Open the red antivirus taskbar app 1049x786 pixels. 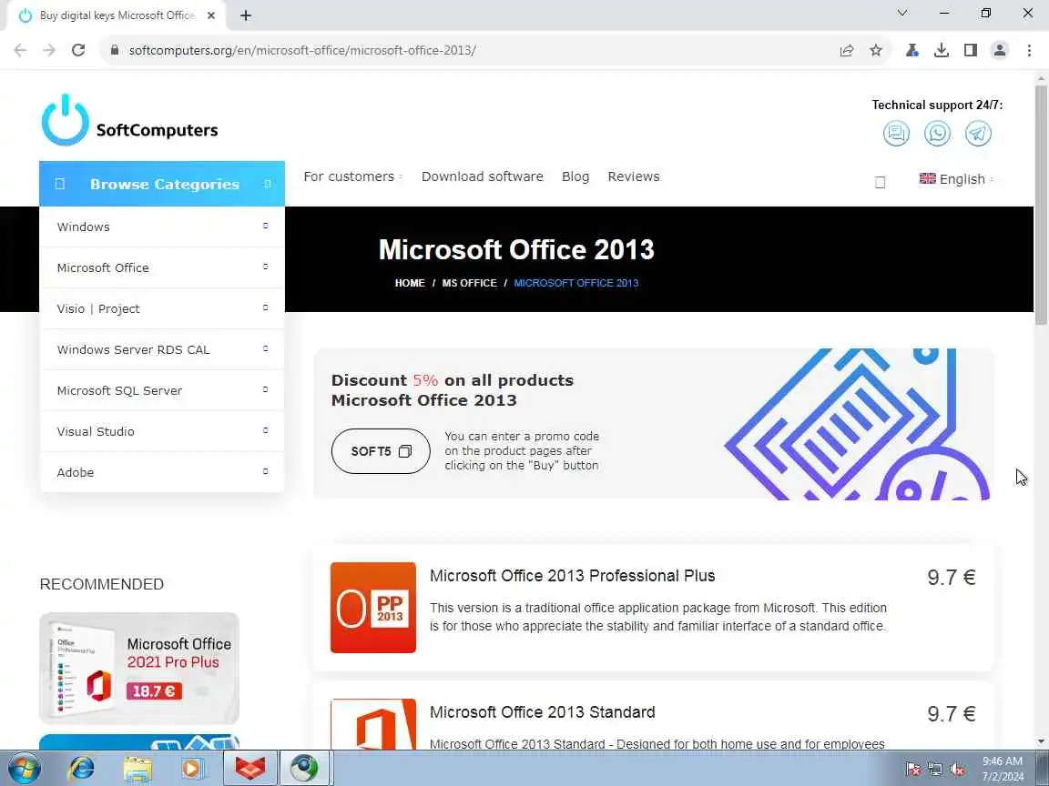[x=250, y=768]
